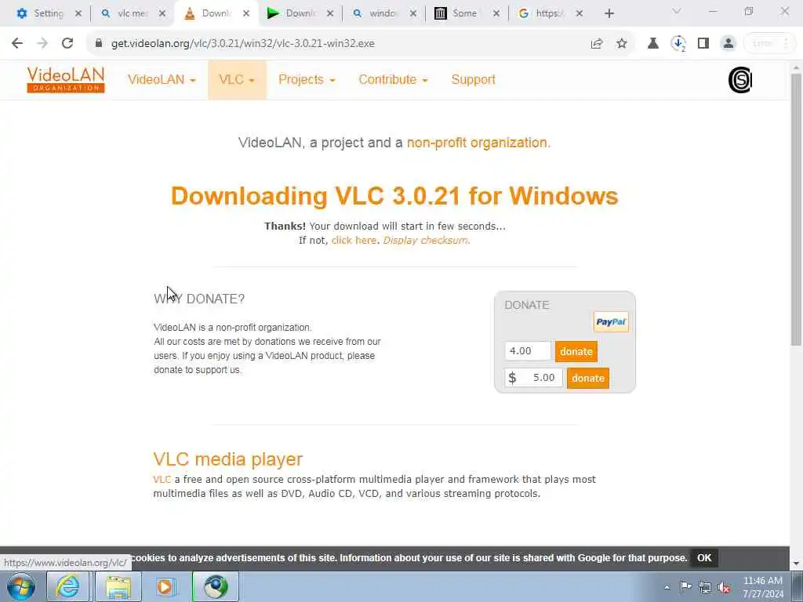Click the lock site info icon
803x602 pixels.
tap(99, 43)
